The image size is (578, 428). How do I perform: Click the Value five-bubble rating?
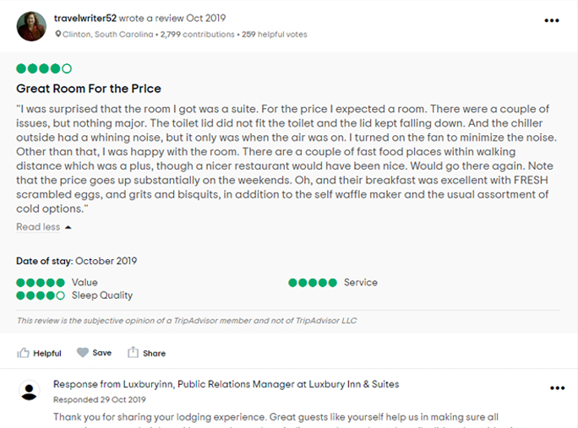tap(41, 283)
